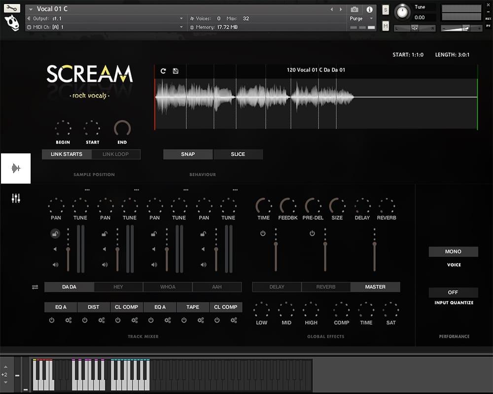Screen dimensions: 493x394
Task: Toggle power for the first EQ A effect
Action: [x=52, y=320]
